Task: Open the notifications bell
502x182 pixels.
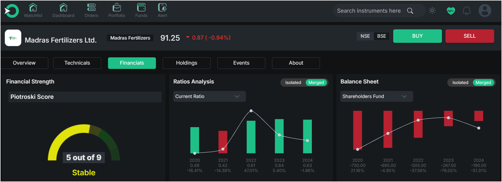Action: (x=466, y=11)
